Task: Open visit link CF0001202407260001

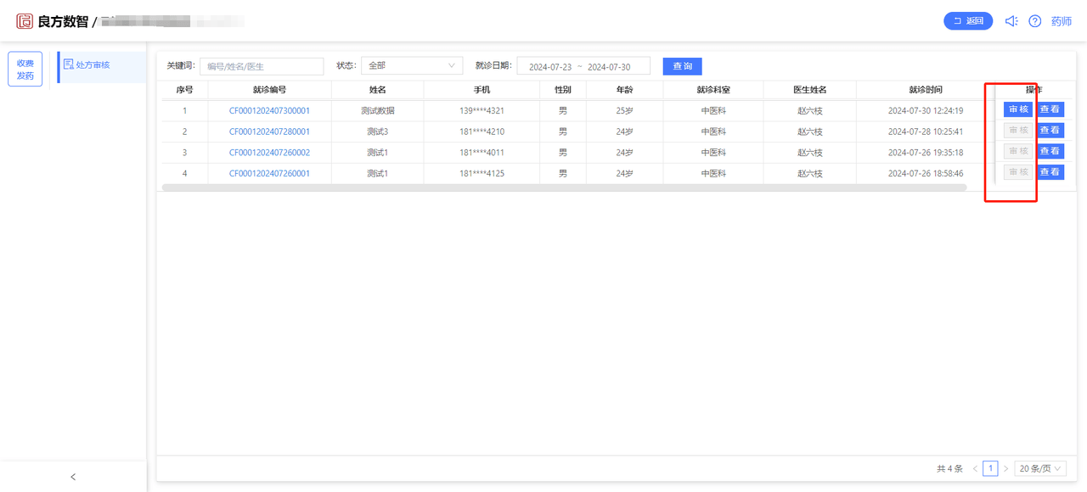Action: point(269,174)
